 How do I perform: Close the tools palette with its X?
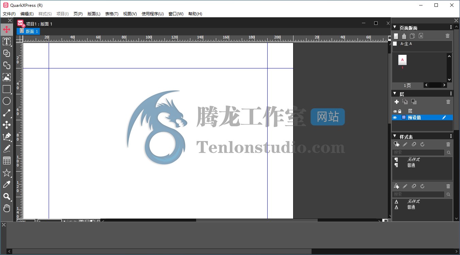[10, 21]
